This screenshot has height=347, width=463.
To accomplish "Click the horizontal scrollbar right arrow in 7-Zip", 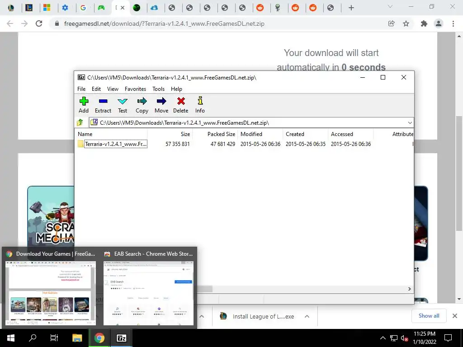I will (410, 289).
